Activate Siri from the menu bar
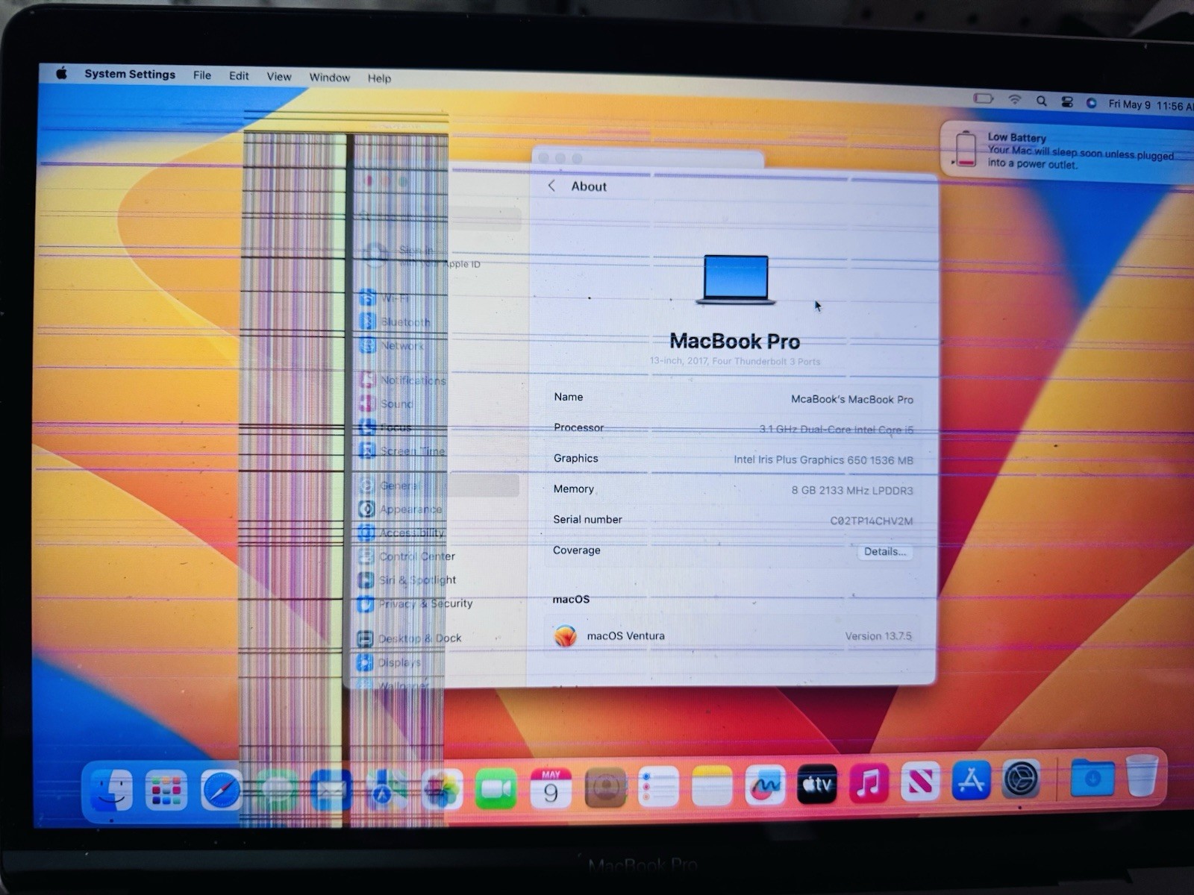 [x=1091, y=103]
